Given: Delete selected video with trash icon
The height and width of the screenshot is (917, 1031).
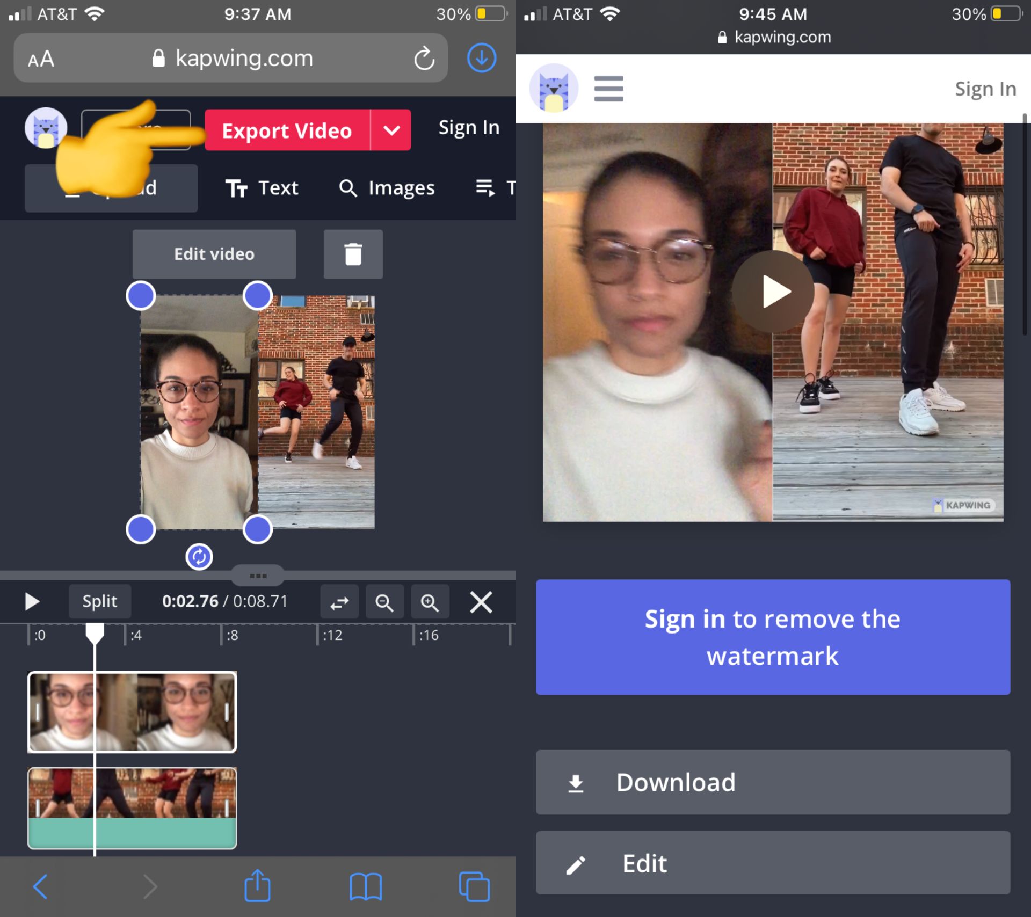Looking at the screenshot, I should 353,254.
